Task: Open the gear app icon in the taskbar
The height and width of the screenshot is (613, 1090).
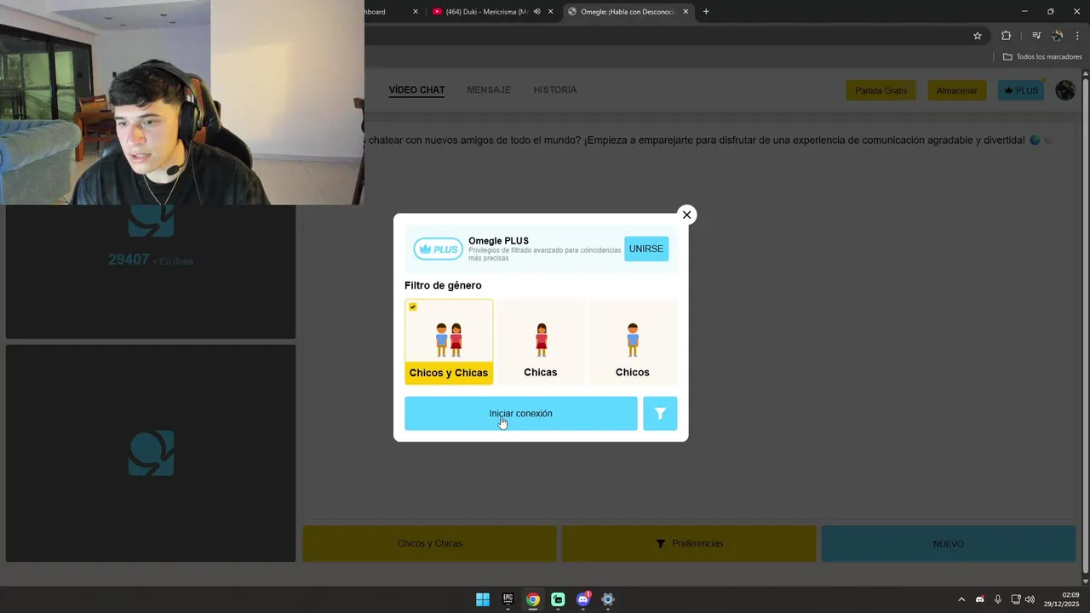Action: point(607,599)
